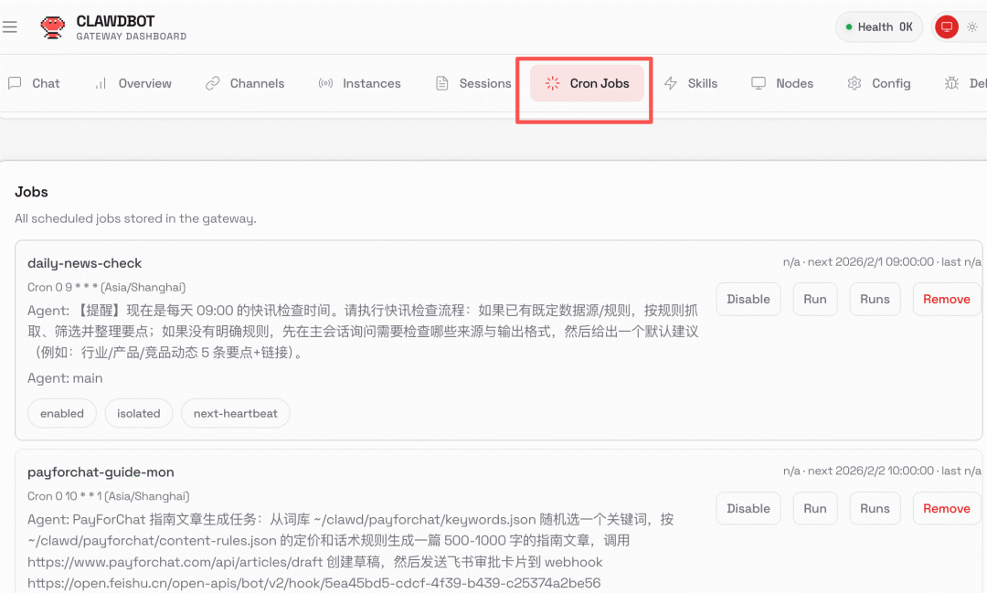Image resolution: width=987 pixels, height=593 pixels.
Task: Go to the Channels tab
Action: 245,83
